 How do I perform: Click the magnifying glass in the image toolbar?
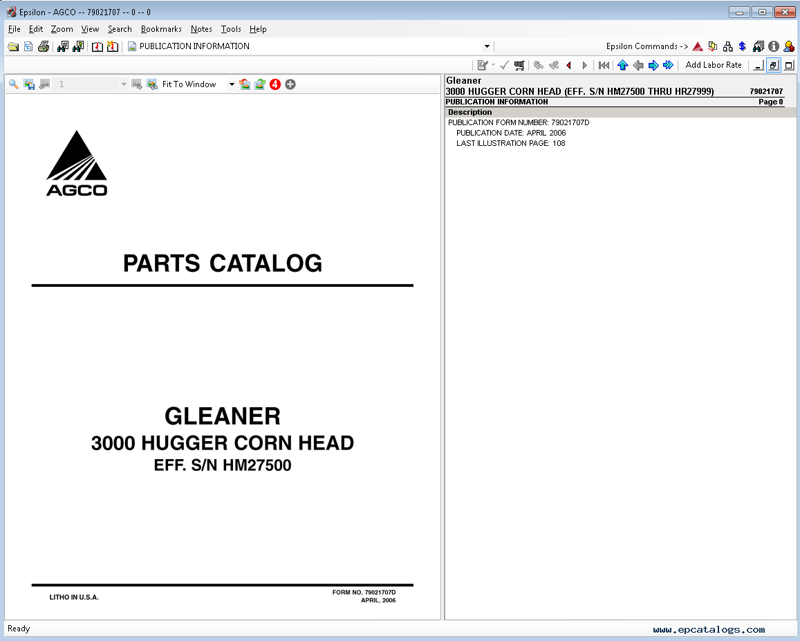tap(14, 85)
